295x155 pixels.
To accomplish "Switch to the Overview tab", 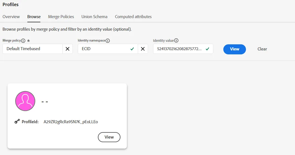I will (x=11, y=17).
